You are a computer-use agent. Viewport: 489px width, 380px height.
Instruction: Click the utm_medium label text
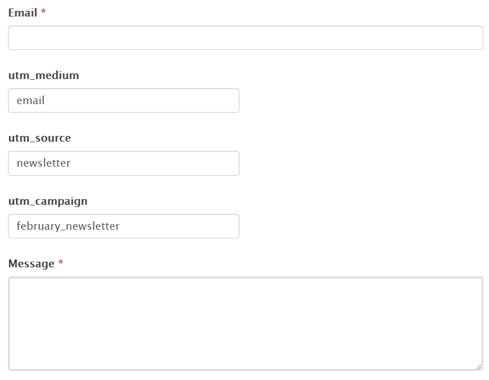[43, 76]
